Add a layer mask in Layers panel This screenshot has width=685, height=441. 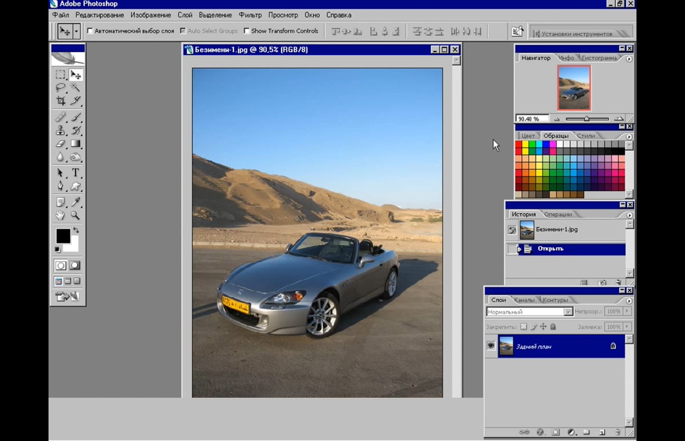[556, 432]
